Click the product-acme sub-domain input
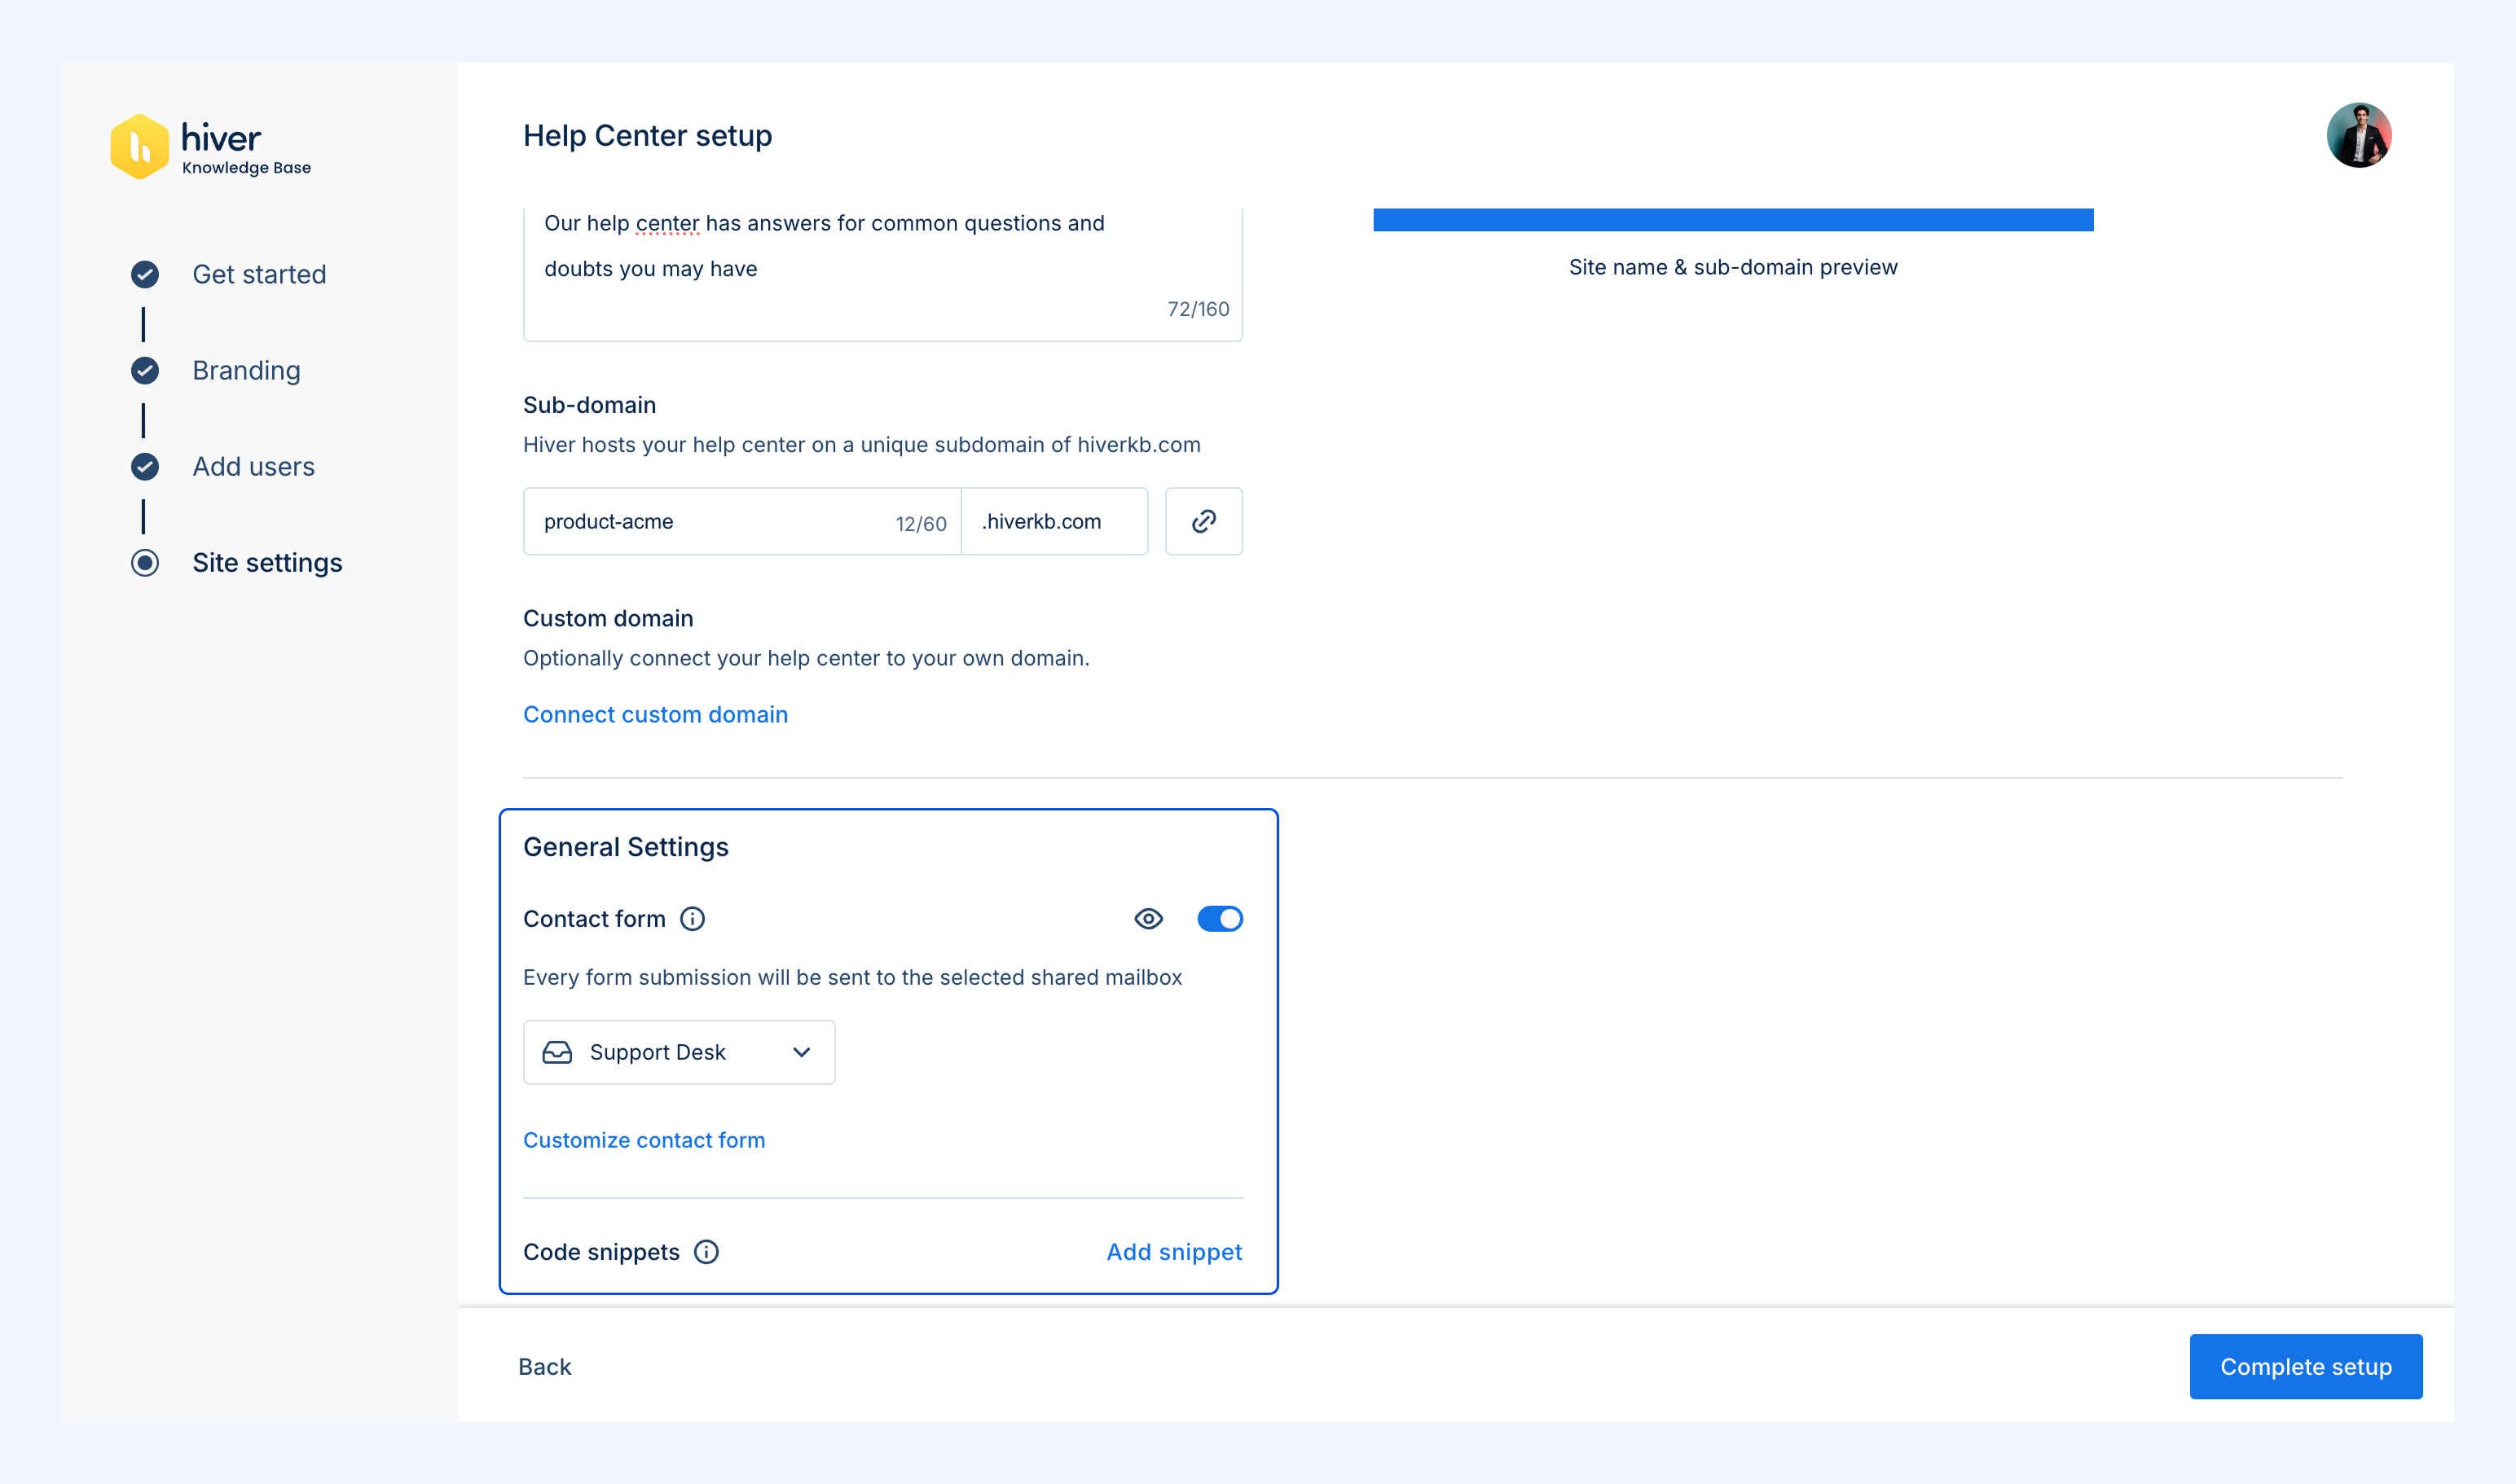This screenshot has height=1484, width=2516. (x=742, y=521)
